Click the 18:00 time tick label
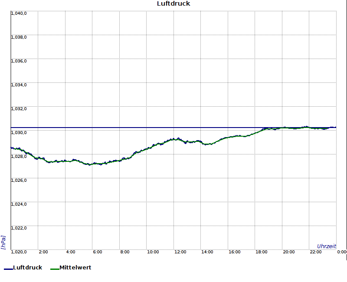This screenshot has height=282, width=347. click(262, 252)
